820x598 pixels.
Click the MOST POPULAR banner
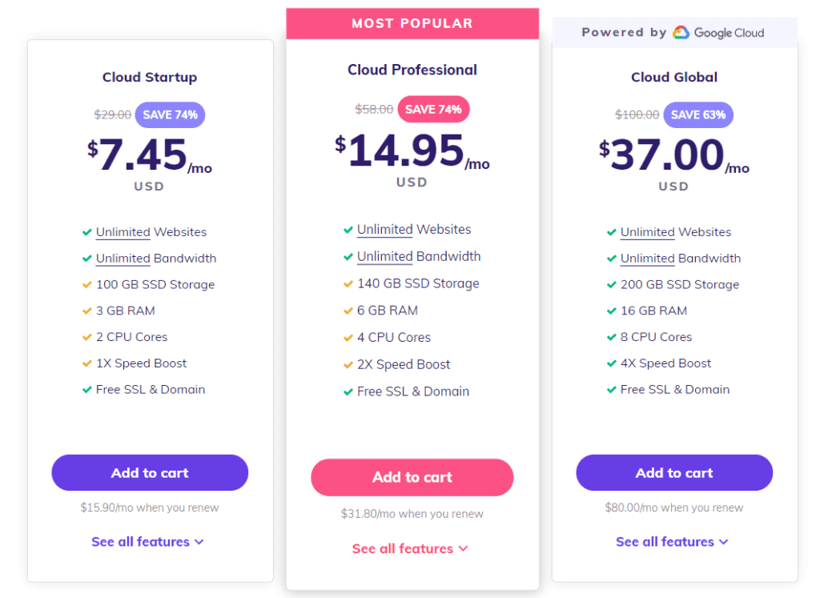[412, 23]
